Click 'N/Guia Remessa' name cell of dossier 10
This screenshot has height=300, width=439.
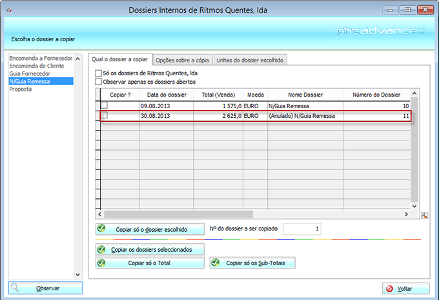(305, 106)
